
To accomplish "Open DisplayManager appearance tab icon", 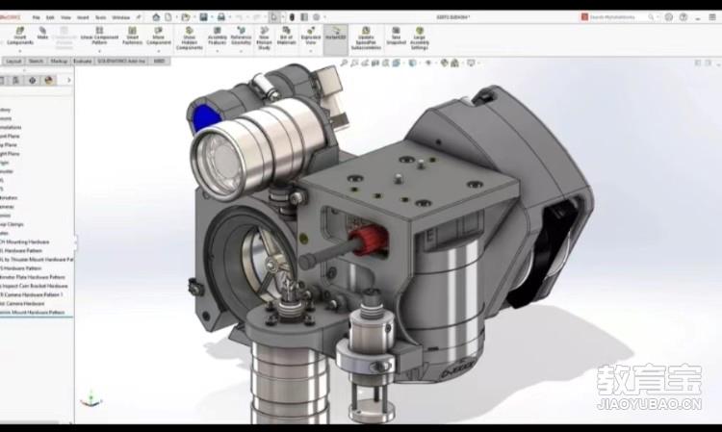I will click(x=48, y=80).
